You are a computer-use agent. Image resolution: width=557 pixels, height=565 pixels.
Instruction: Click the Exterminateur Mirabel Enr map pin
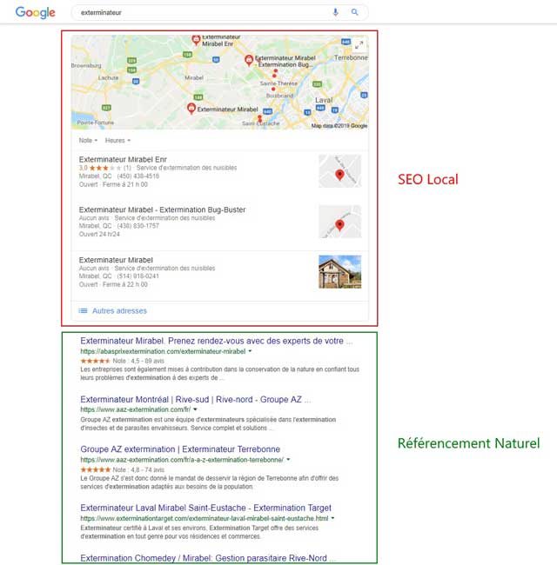point(196,40)
